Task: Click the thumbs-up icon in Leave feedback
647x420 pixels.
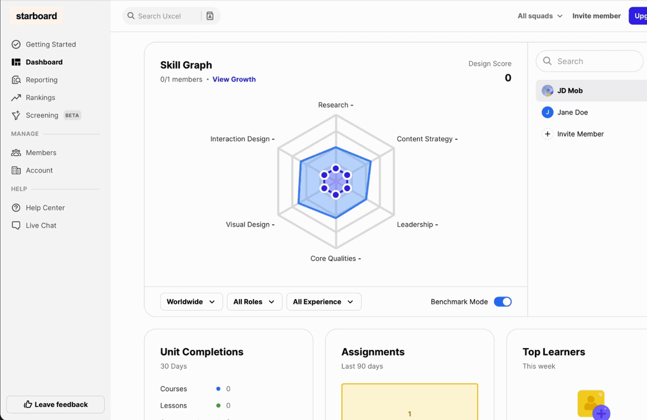Action: pos(28,404)
